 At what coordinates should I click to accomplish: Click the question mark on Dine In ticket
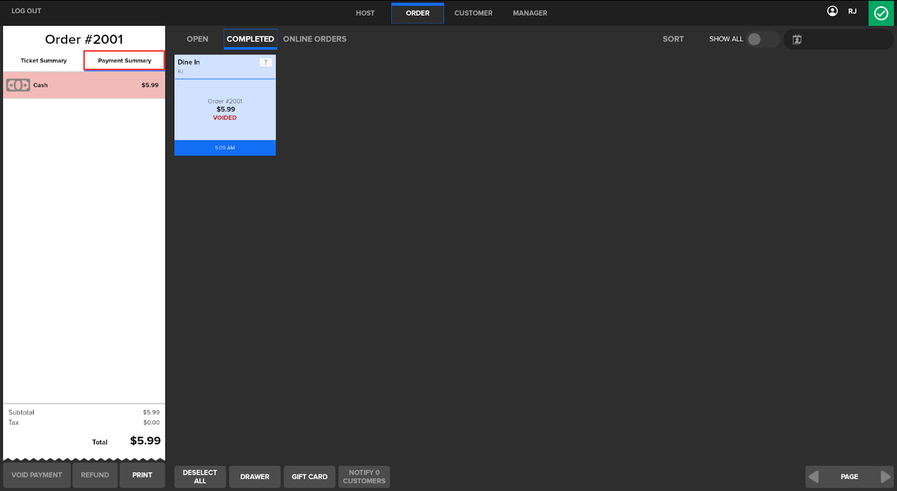click(x=266, y=62)
